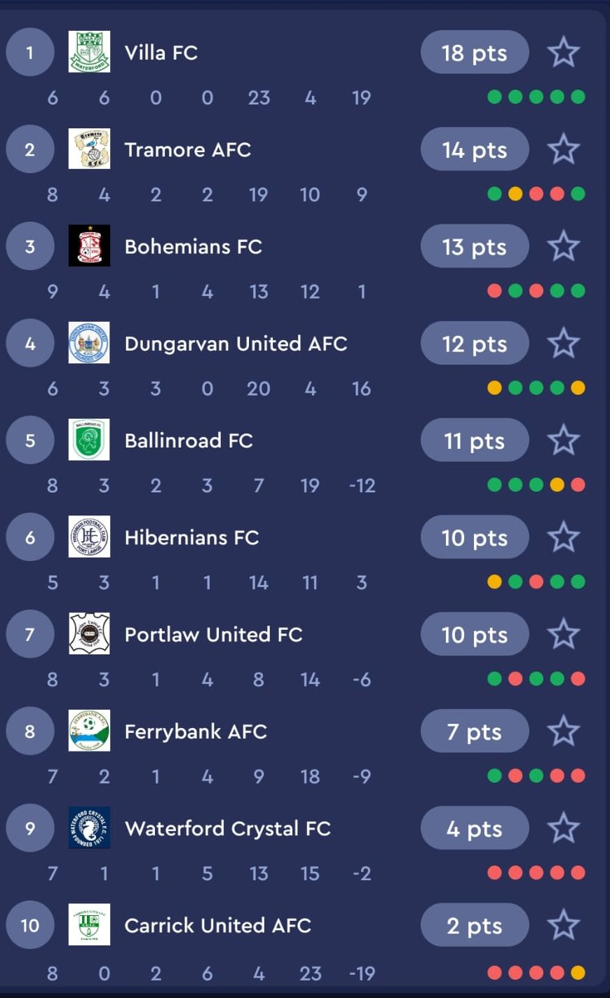Viewport: 610px width, 998px height.
Task: Click the yellow form dot for Carrick United
Action: [x=578, y=973]
